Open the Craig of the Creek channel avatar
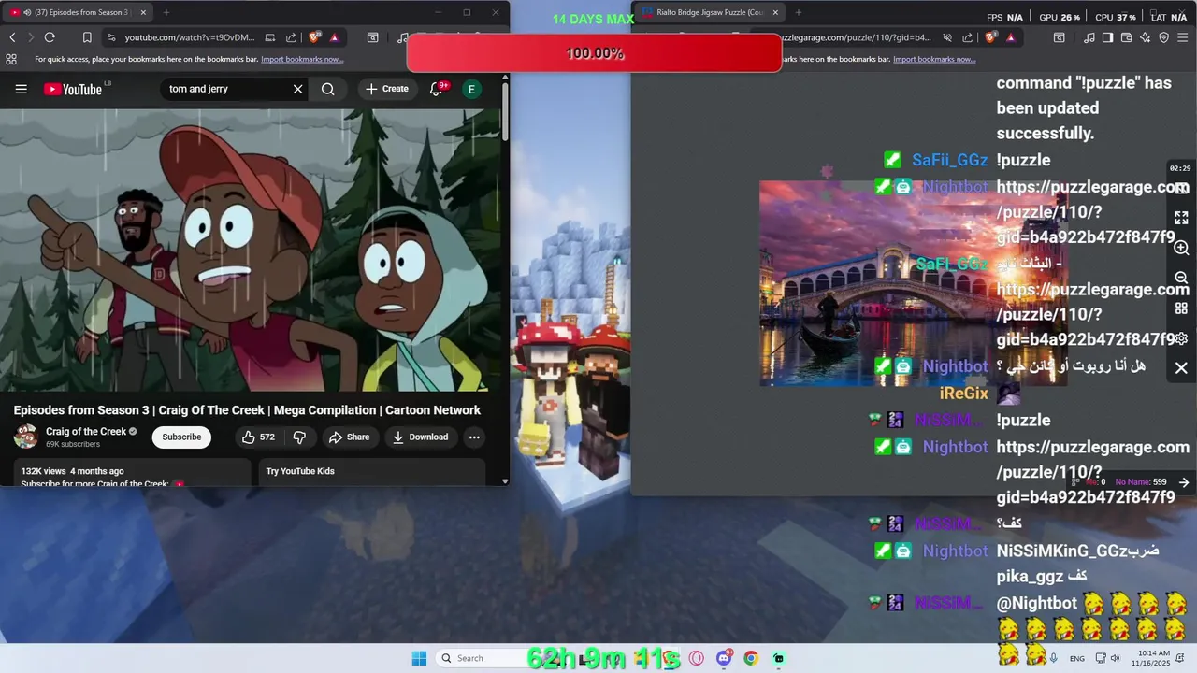 point(26,437)
